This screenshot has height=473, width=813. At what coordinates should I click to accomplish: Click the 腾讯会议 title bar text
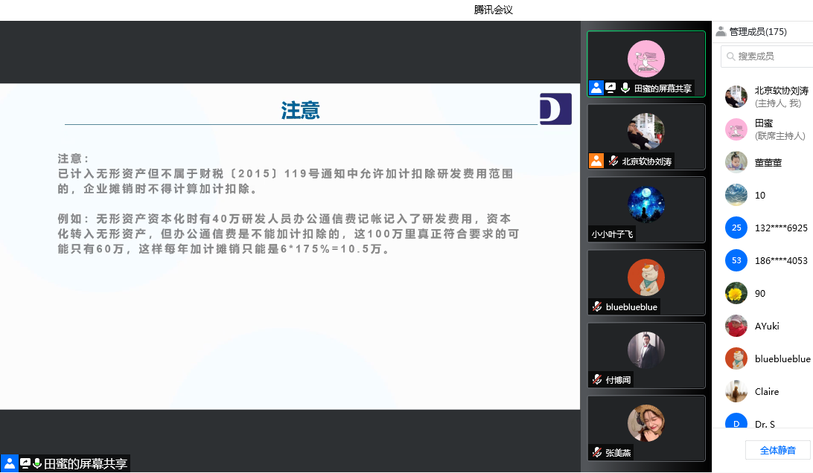(492, 10)
